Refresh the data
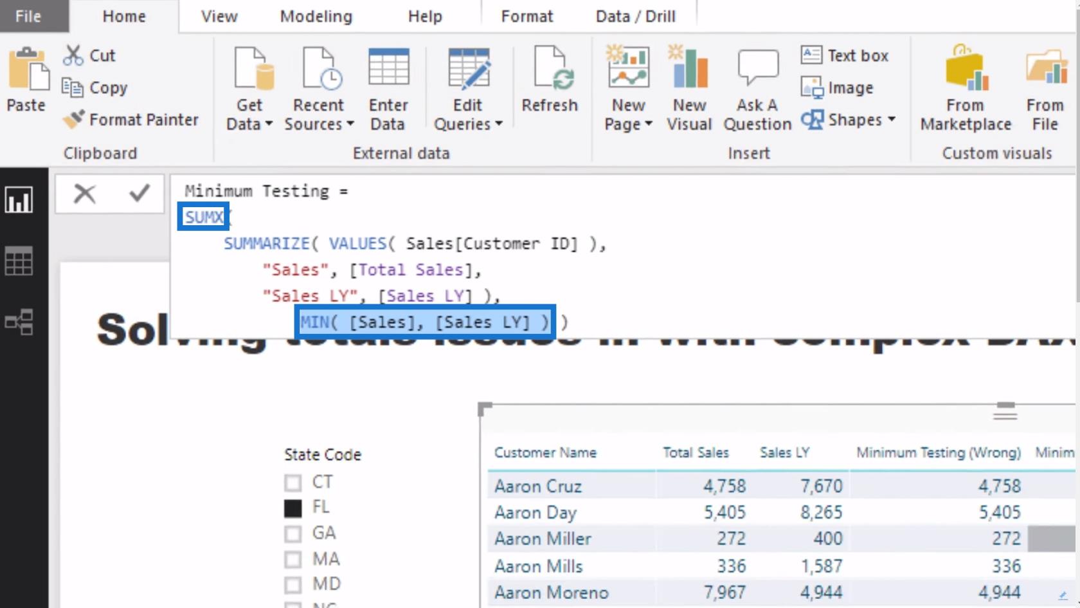The width and height of the screenshot is (1080, 608). [x=550, y=80]
